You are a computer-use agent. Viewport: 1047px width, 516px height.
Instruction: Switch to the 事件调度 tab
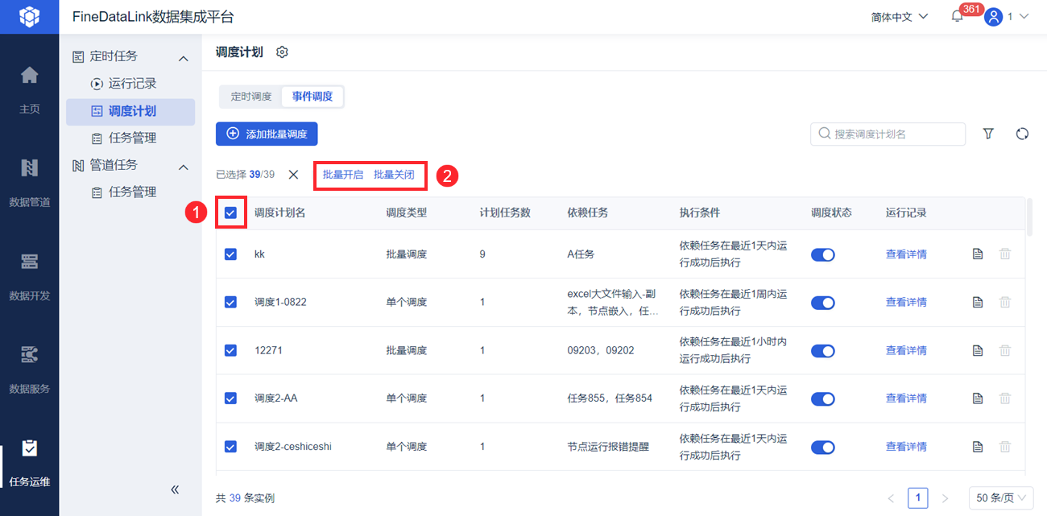312,97
